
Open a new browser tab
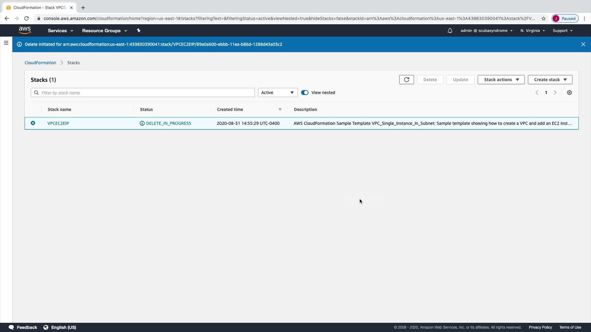click(83, 8)
